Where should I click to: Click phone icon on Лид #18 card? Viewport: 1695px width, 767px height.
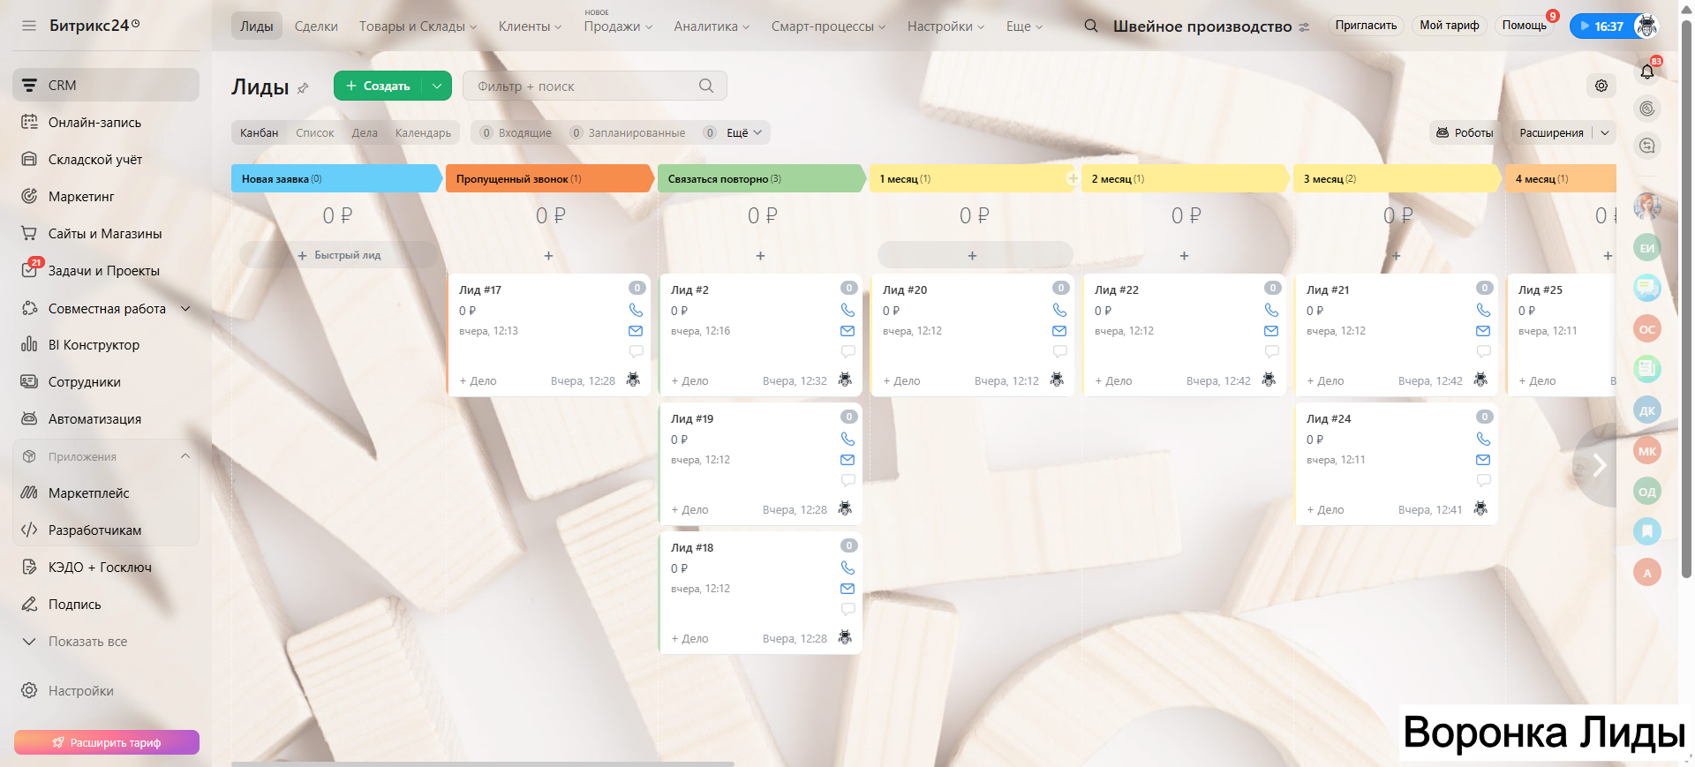click(x=847, y=568)
